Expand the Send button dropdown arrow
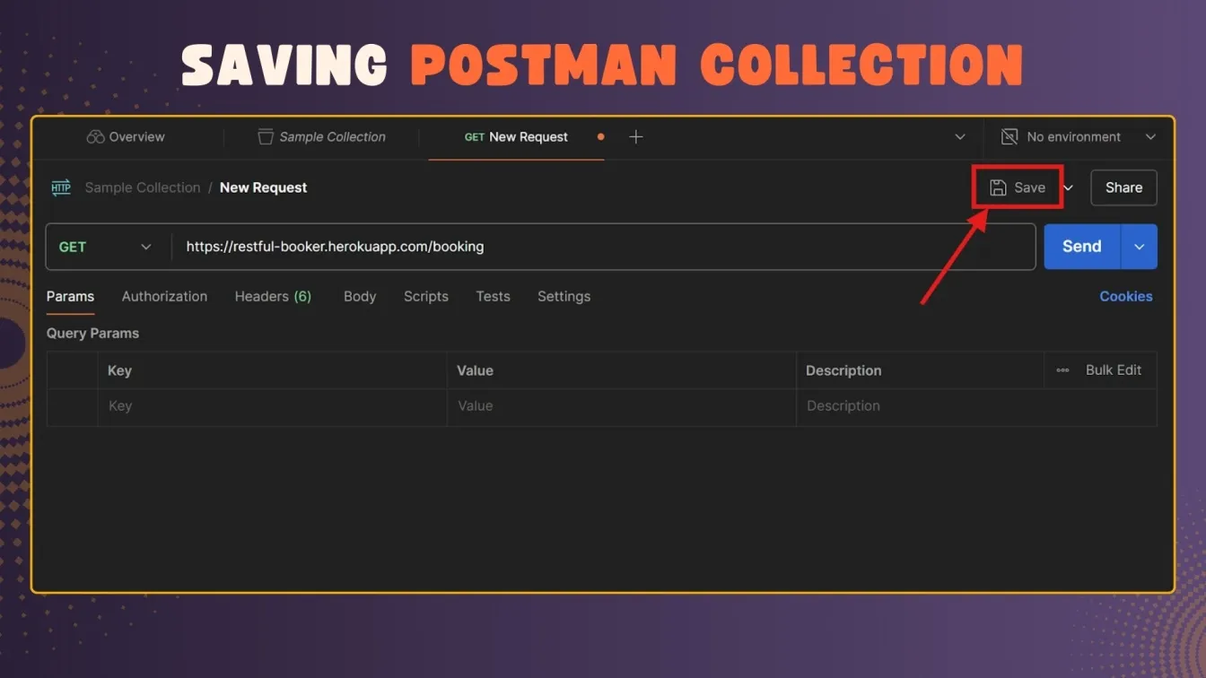Image resolution: width=1206 pixels, height=678 pixels. 1140,247
